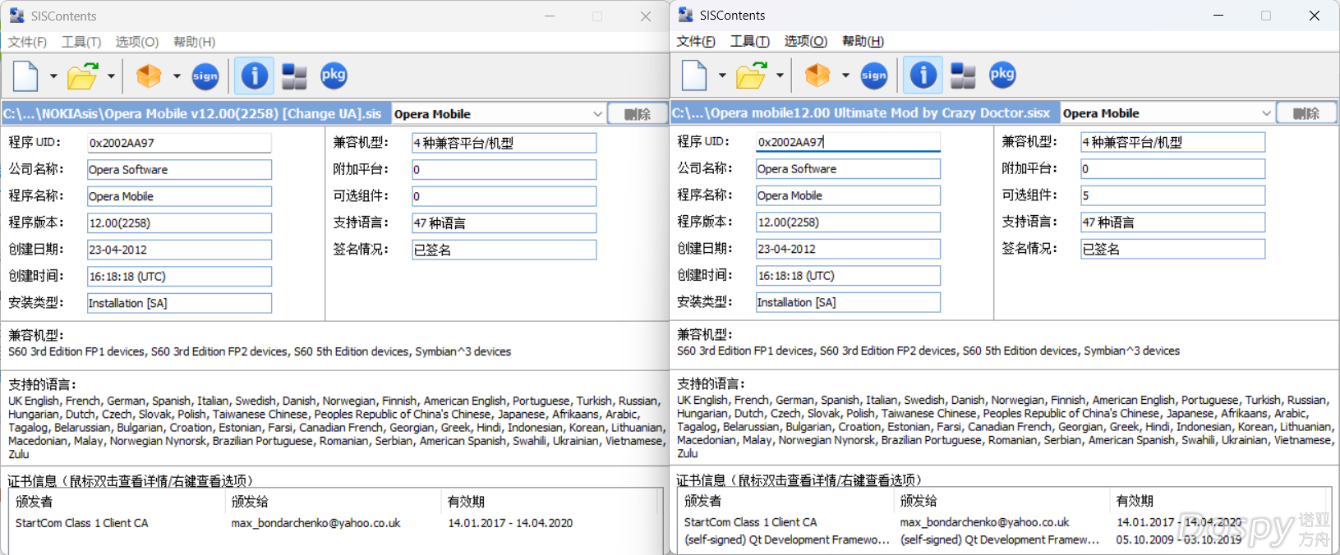Expand package box dropdown arrow, right window
Viewport: 1340px width, 555px height.
(x=845, y=76)
